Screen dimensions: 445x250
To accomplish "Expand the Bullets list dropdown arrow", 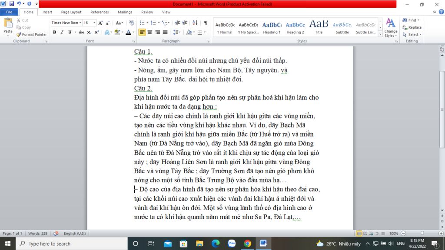I will click(147, 23).
